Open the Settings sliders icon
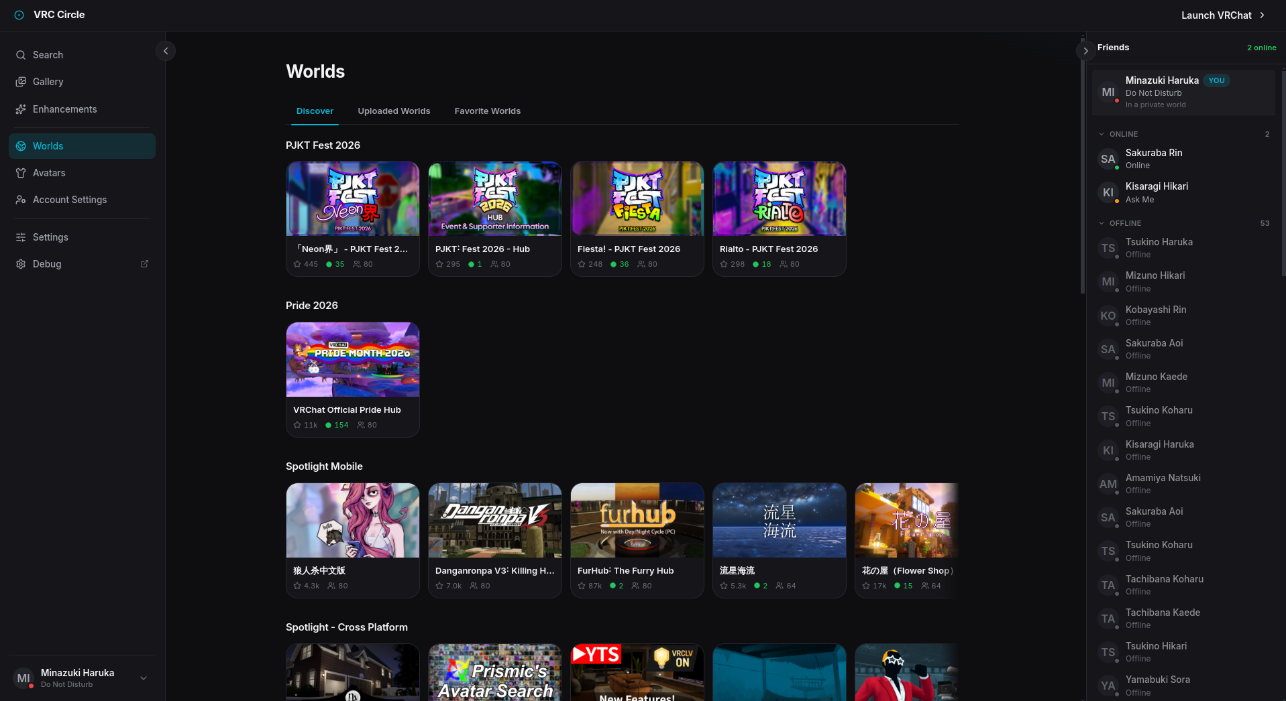 [21, 237]
